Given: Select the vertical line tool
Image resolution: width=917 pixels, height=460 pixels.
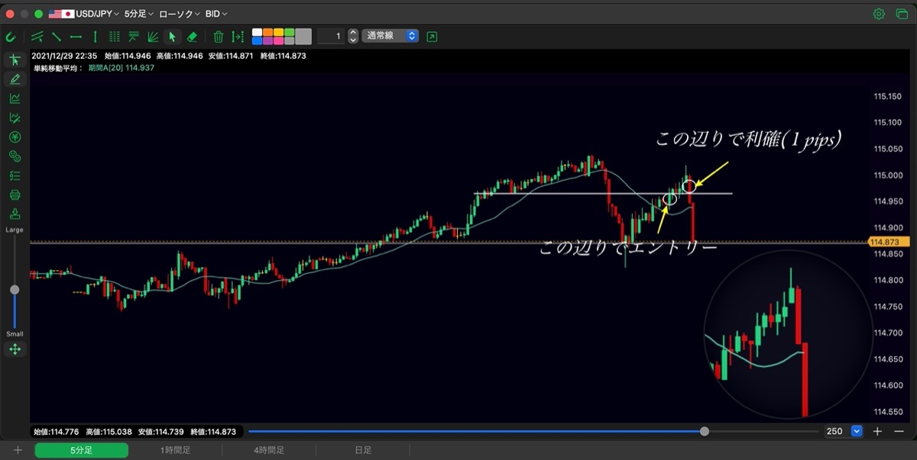Looking at the screenshot, I should (x=95, y=36).
